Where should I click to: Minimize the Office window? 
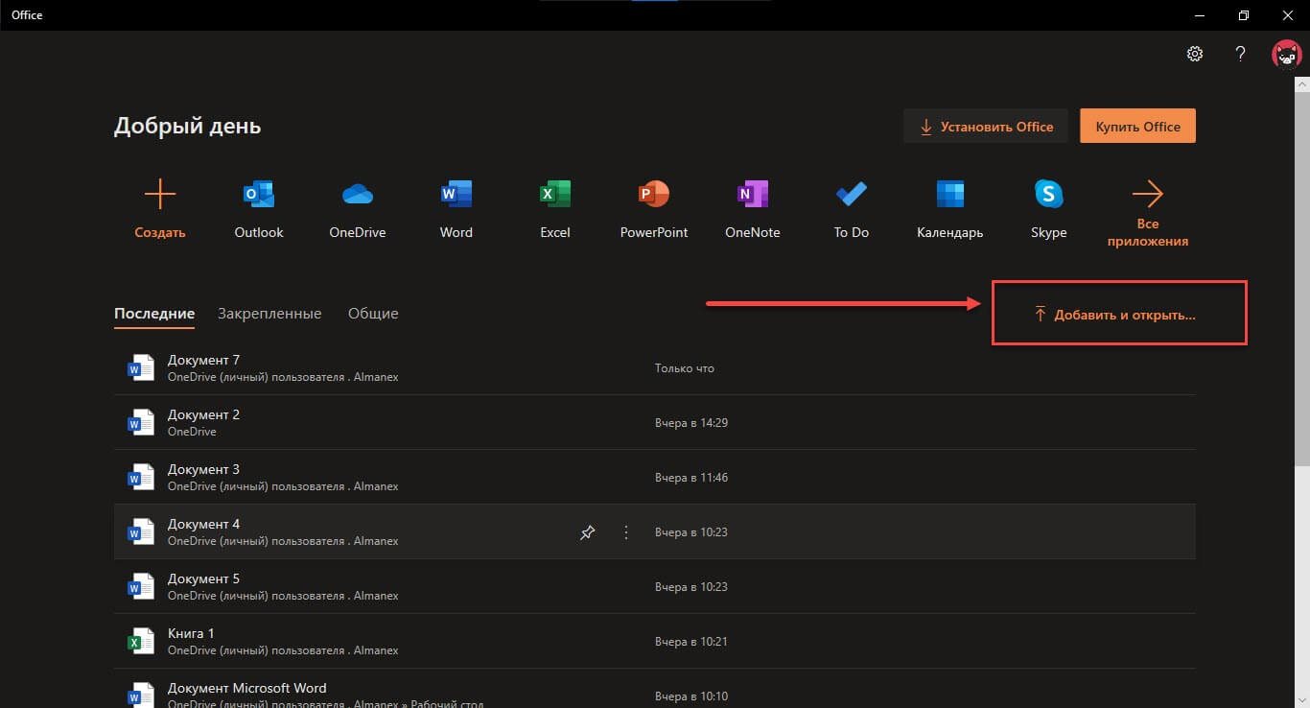tap(1199, 15)
